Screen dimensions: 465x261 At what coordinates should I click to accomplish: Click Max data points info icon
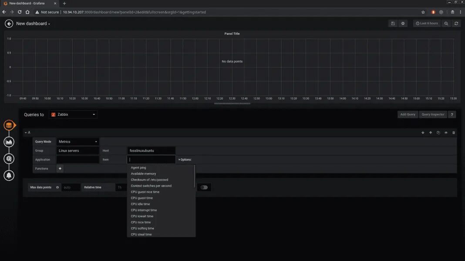[x=57, y=187]
